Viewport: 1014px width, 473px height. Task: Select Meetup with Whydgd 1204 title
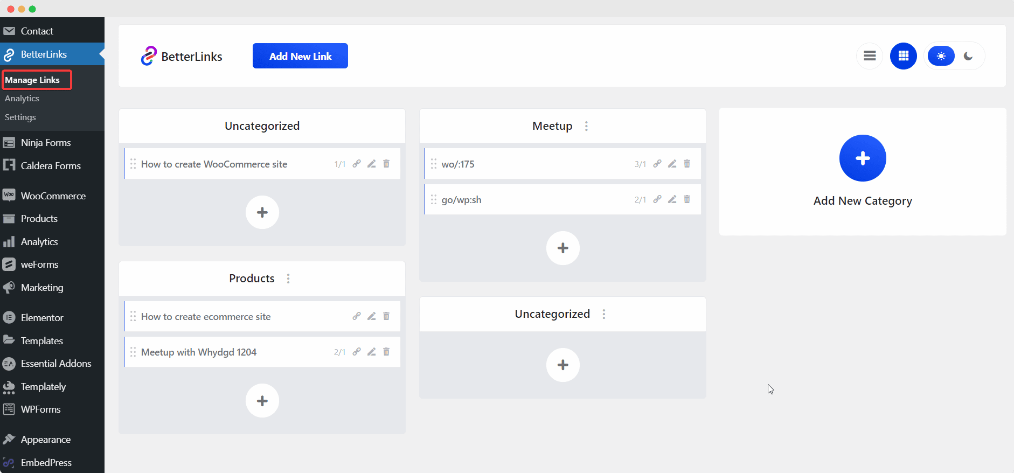pyautogui.click(x=199, y=352)
